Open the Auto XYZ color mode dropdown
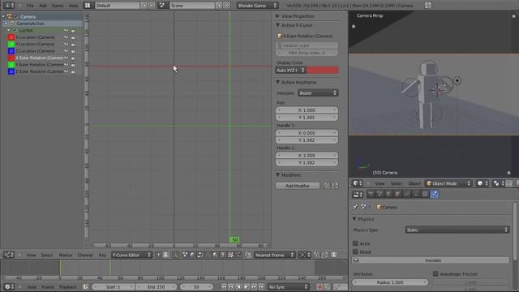This screenshot has height=292, width=519. [290, 71]
